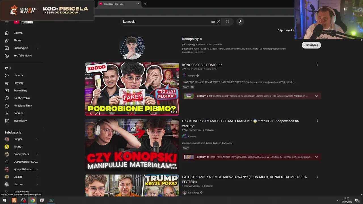This screenshot has width=363, height=204.
Task: Close the konopski YouTube tab
Action: point(138,4)
